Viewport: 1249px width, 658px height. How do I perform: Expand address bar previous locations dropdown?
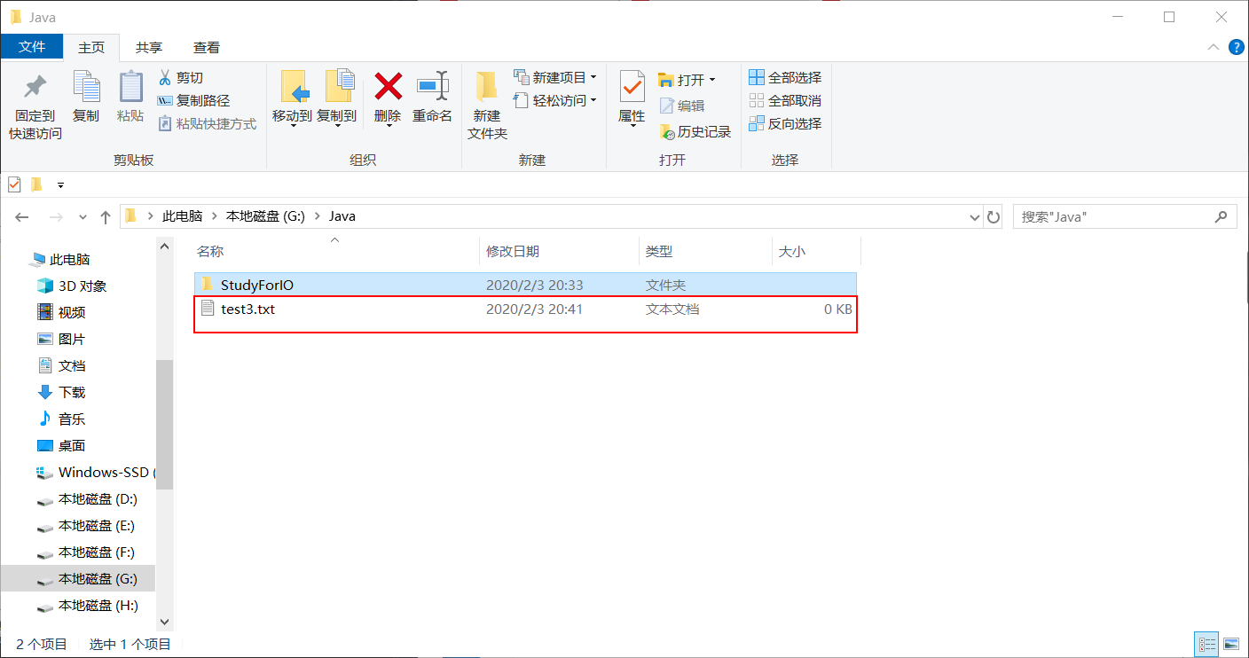(x=975, y=216)
